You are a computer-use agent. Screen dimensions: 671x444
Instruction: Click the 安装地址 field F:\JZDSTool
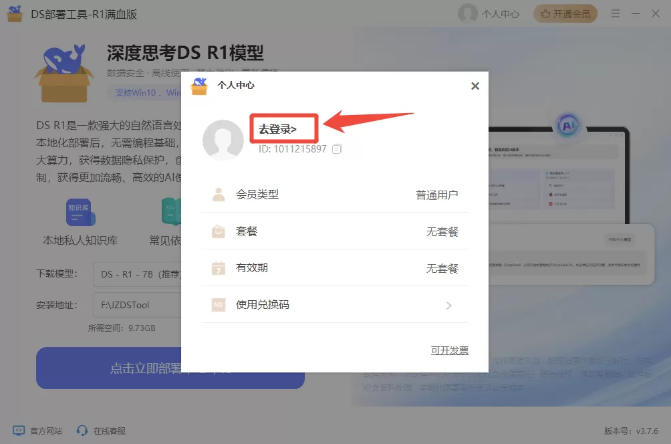tap(137, 305)
